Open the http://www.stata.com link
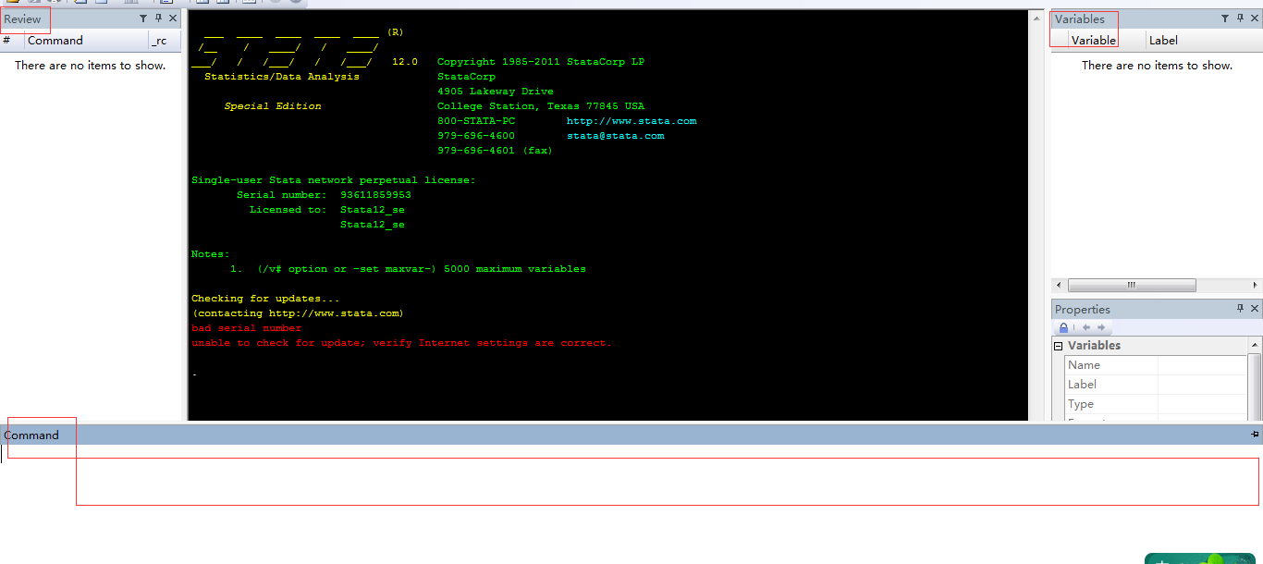 coord(631,121)
